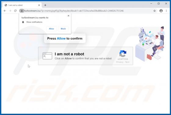Allow notifications from turbostream.icu
Screen dimensions: 171x115
tap(51, 29)
